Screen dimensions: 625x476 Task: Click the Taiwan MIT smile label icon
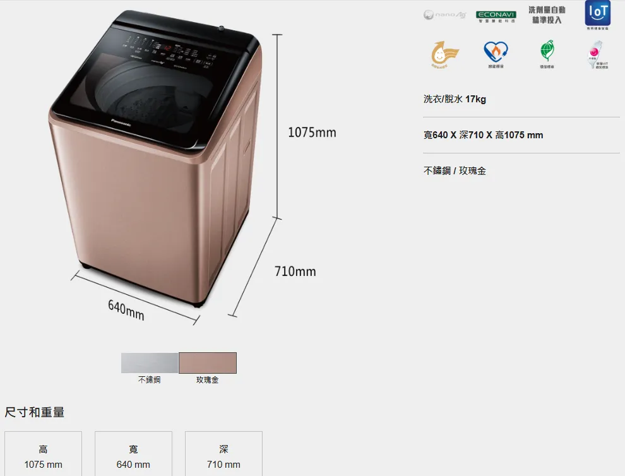click(597, 55)
